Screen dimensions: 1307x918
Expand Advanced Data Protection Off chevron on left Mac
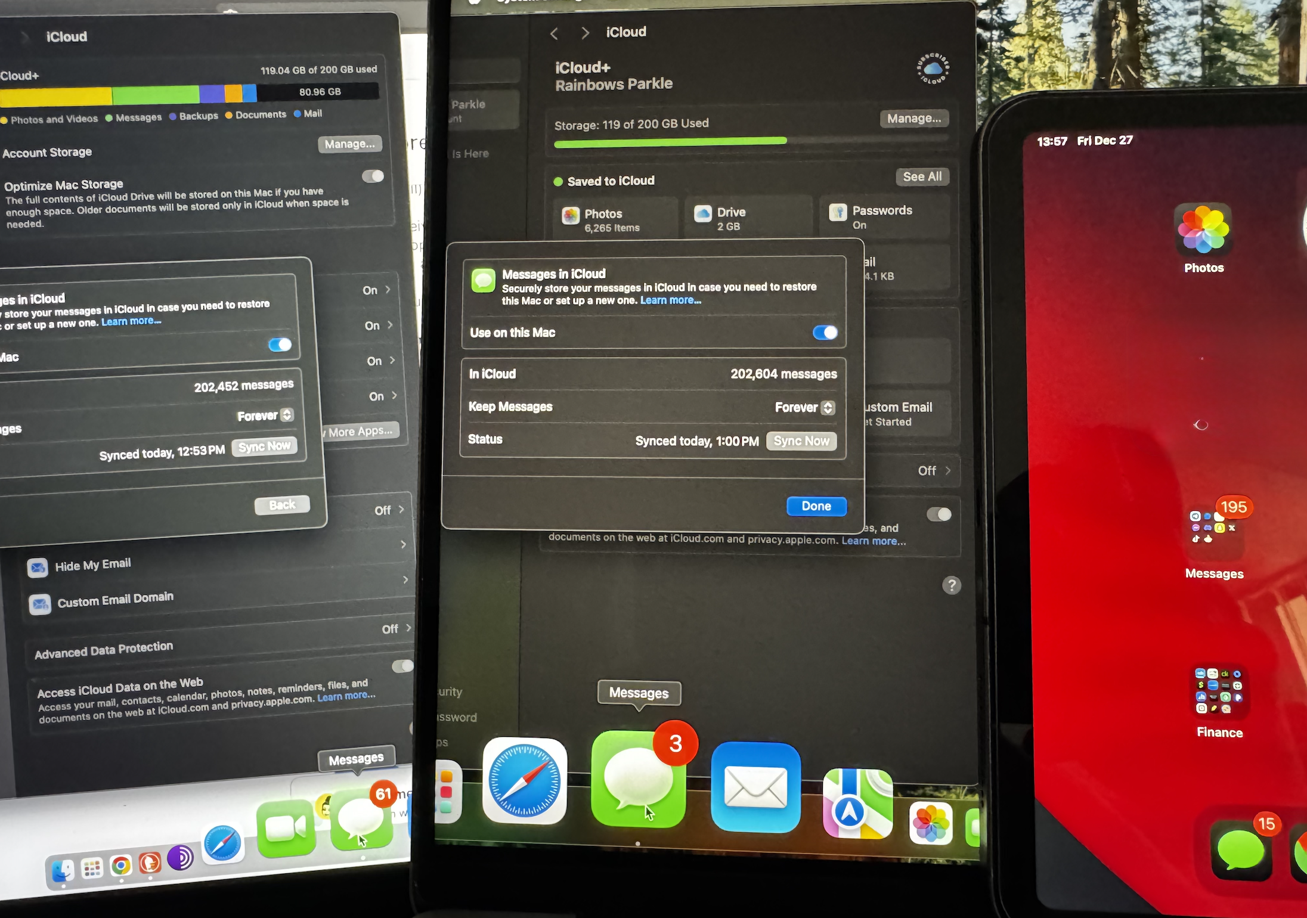408,628
